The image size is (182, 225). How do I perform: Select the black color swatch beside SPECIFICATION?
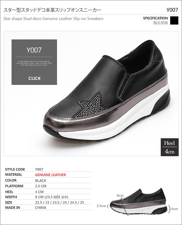174,20
